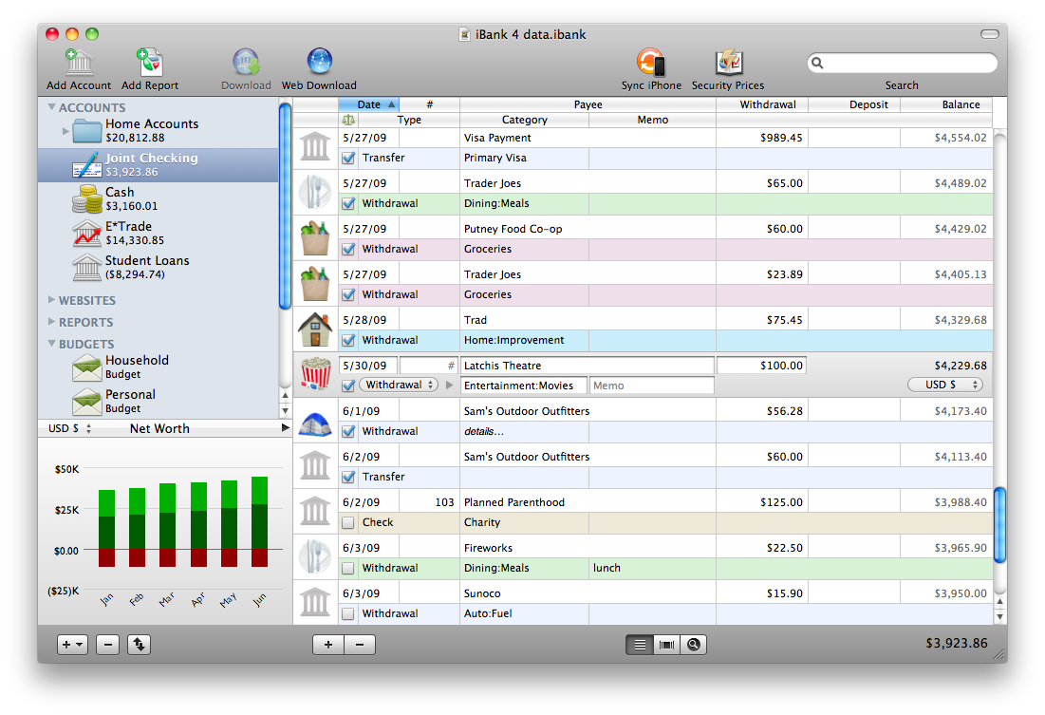
Task: Sort by the Date column header
Action: click(x=368, y=104)
